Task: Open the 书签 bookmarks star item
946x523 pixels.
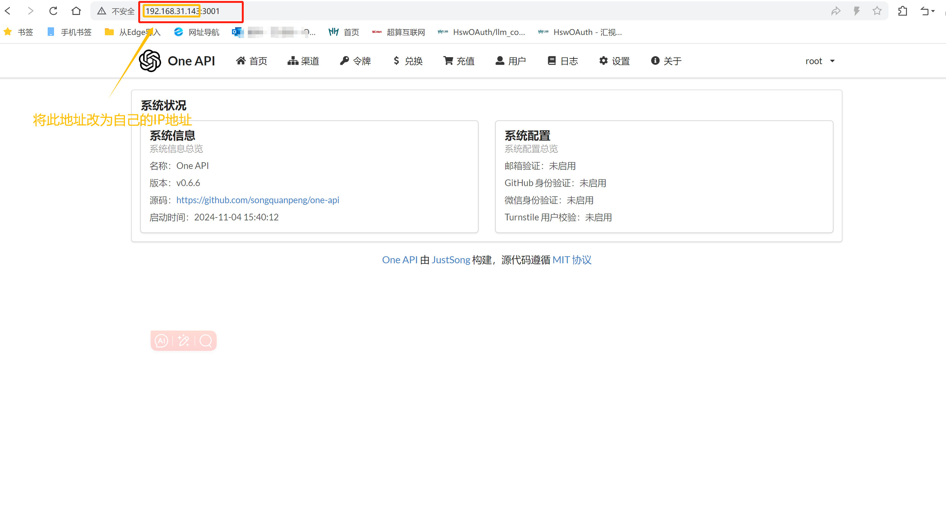Action: (18, 32)
